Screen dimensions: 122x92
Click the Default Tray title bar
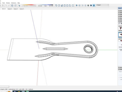pyautogui.click(x=120, y=8)
